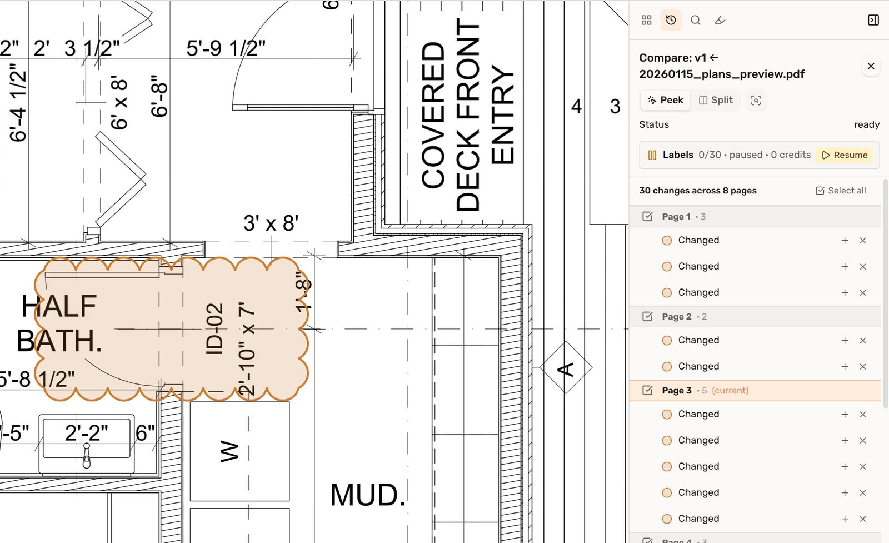The width and height of the screenshot is (889, 543).
Task: Click the paused icon beside Labels
Action: pos(652,155)
